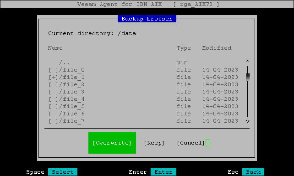This screenshot has height=176, width=294.
Task: Click the Overwrite button
Action: [112, 143]
